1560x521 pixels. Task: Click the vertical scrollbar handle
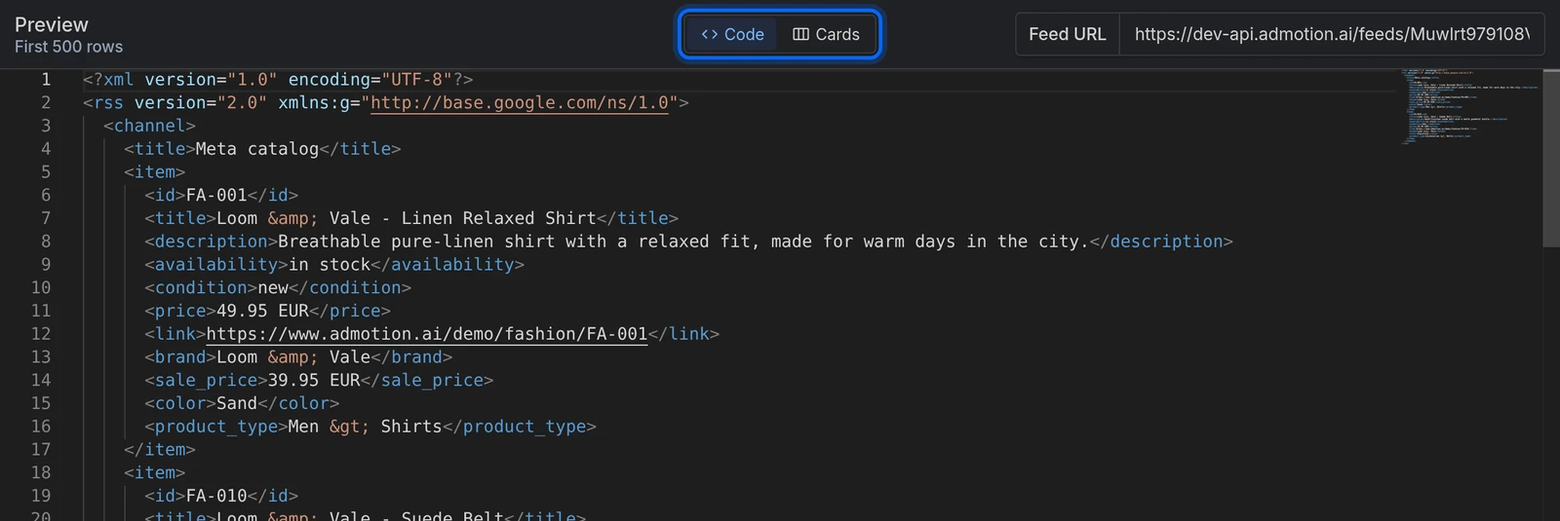[x=1551, y=158]
